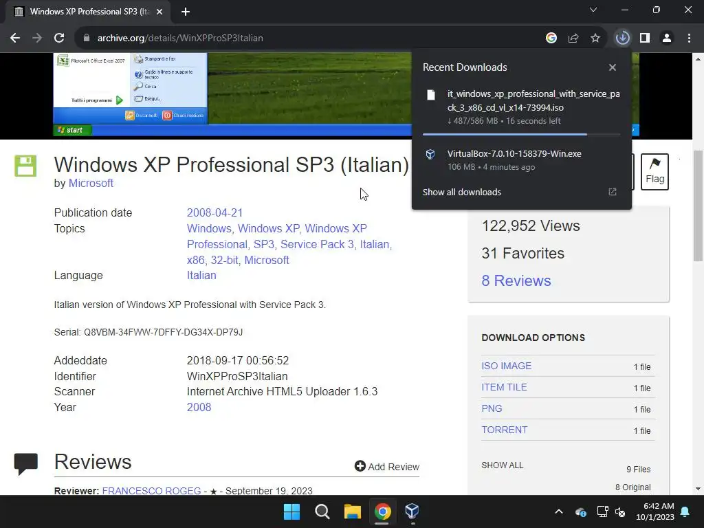Viewport: 704px width, 528px height.
Task: Click the green floppy software icon
Action: click(x=25, y=166)
